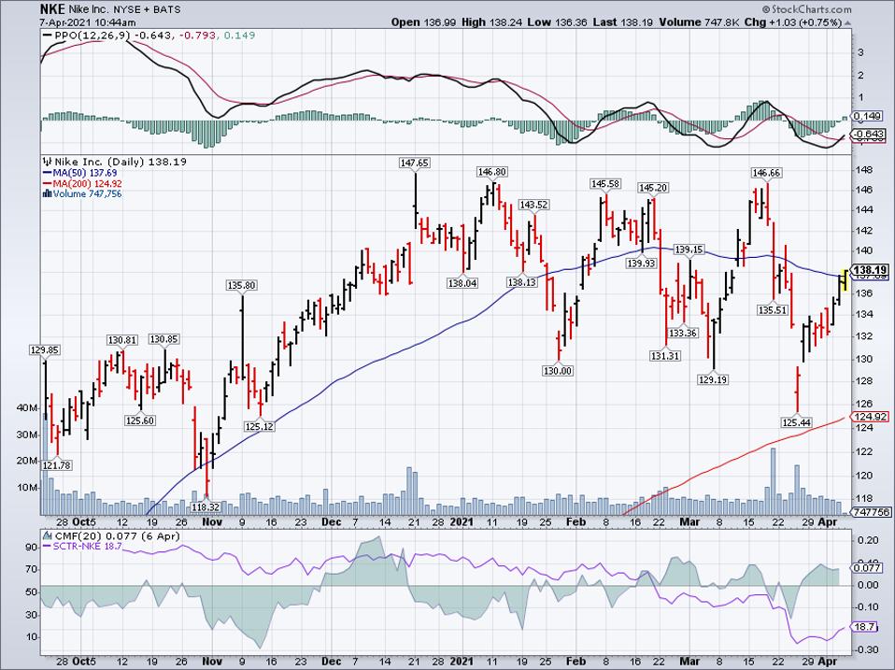Image resolution: width=895 pixels, height=670 pixels.
Task: Click the 129.85 price label
Action: pyautogui.click(x=45, y=349)
